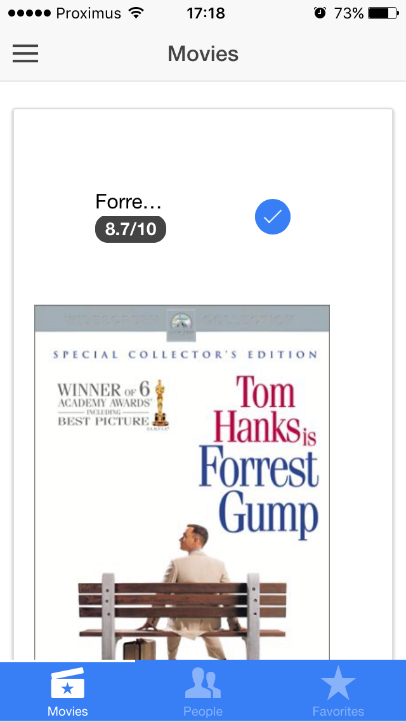Toggle the blue checkmark on Forrest Gump
This screenshot has height=722, width=406.
coord(273,217)
